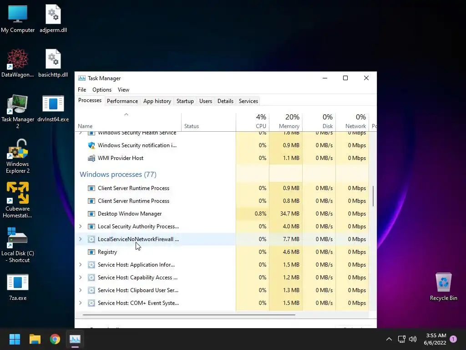Screen dimensions: 466x350
Task: Select drvInst64.exe desktop icon
Action: coord(53,108)
